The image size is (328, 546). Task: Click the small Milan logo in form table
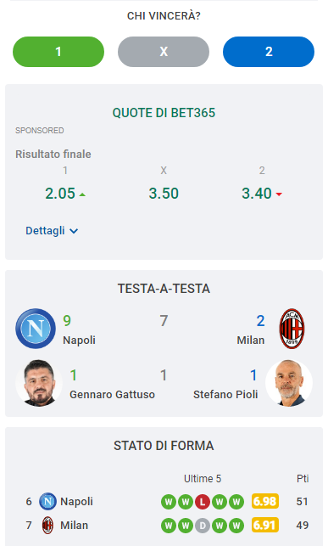click(47, 525)
